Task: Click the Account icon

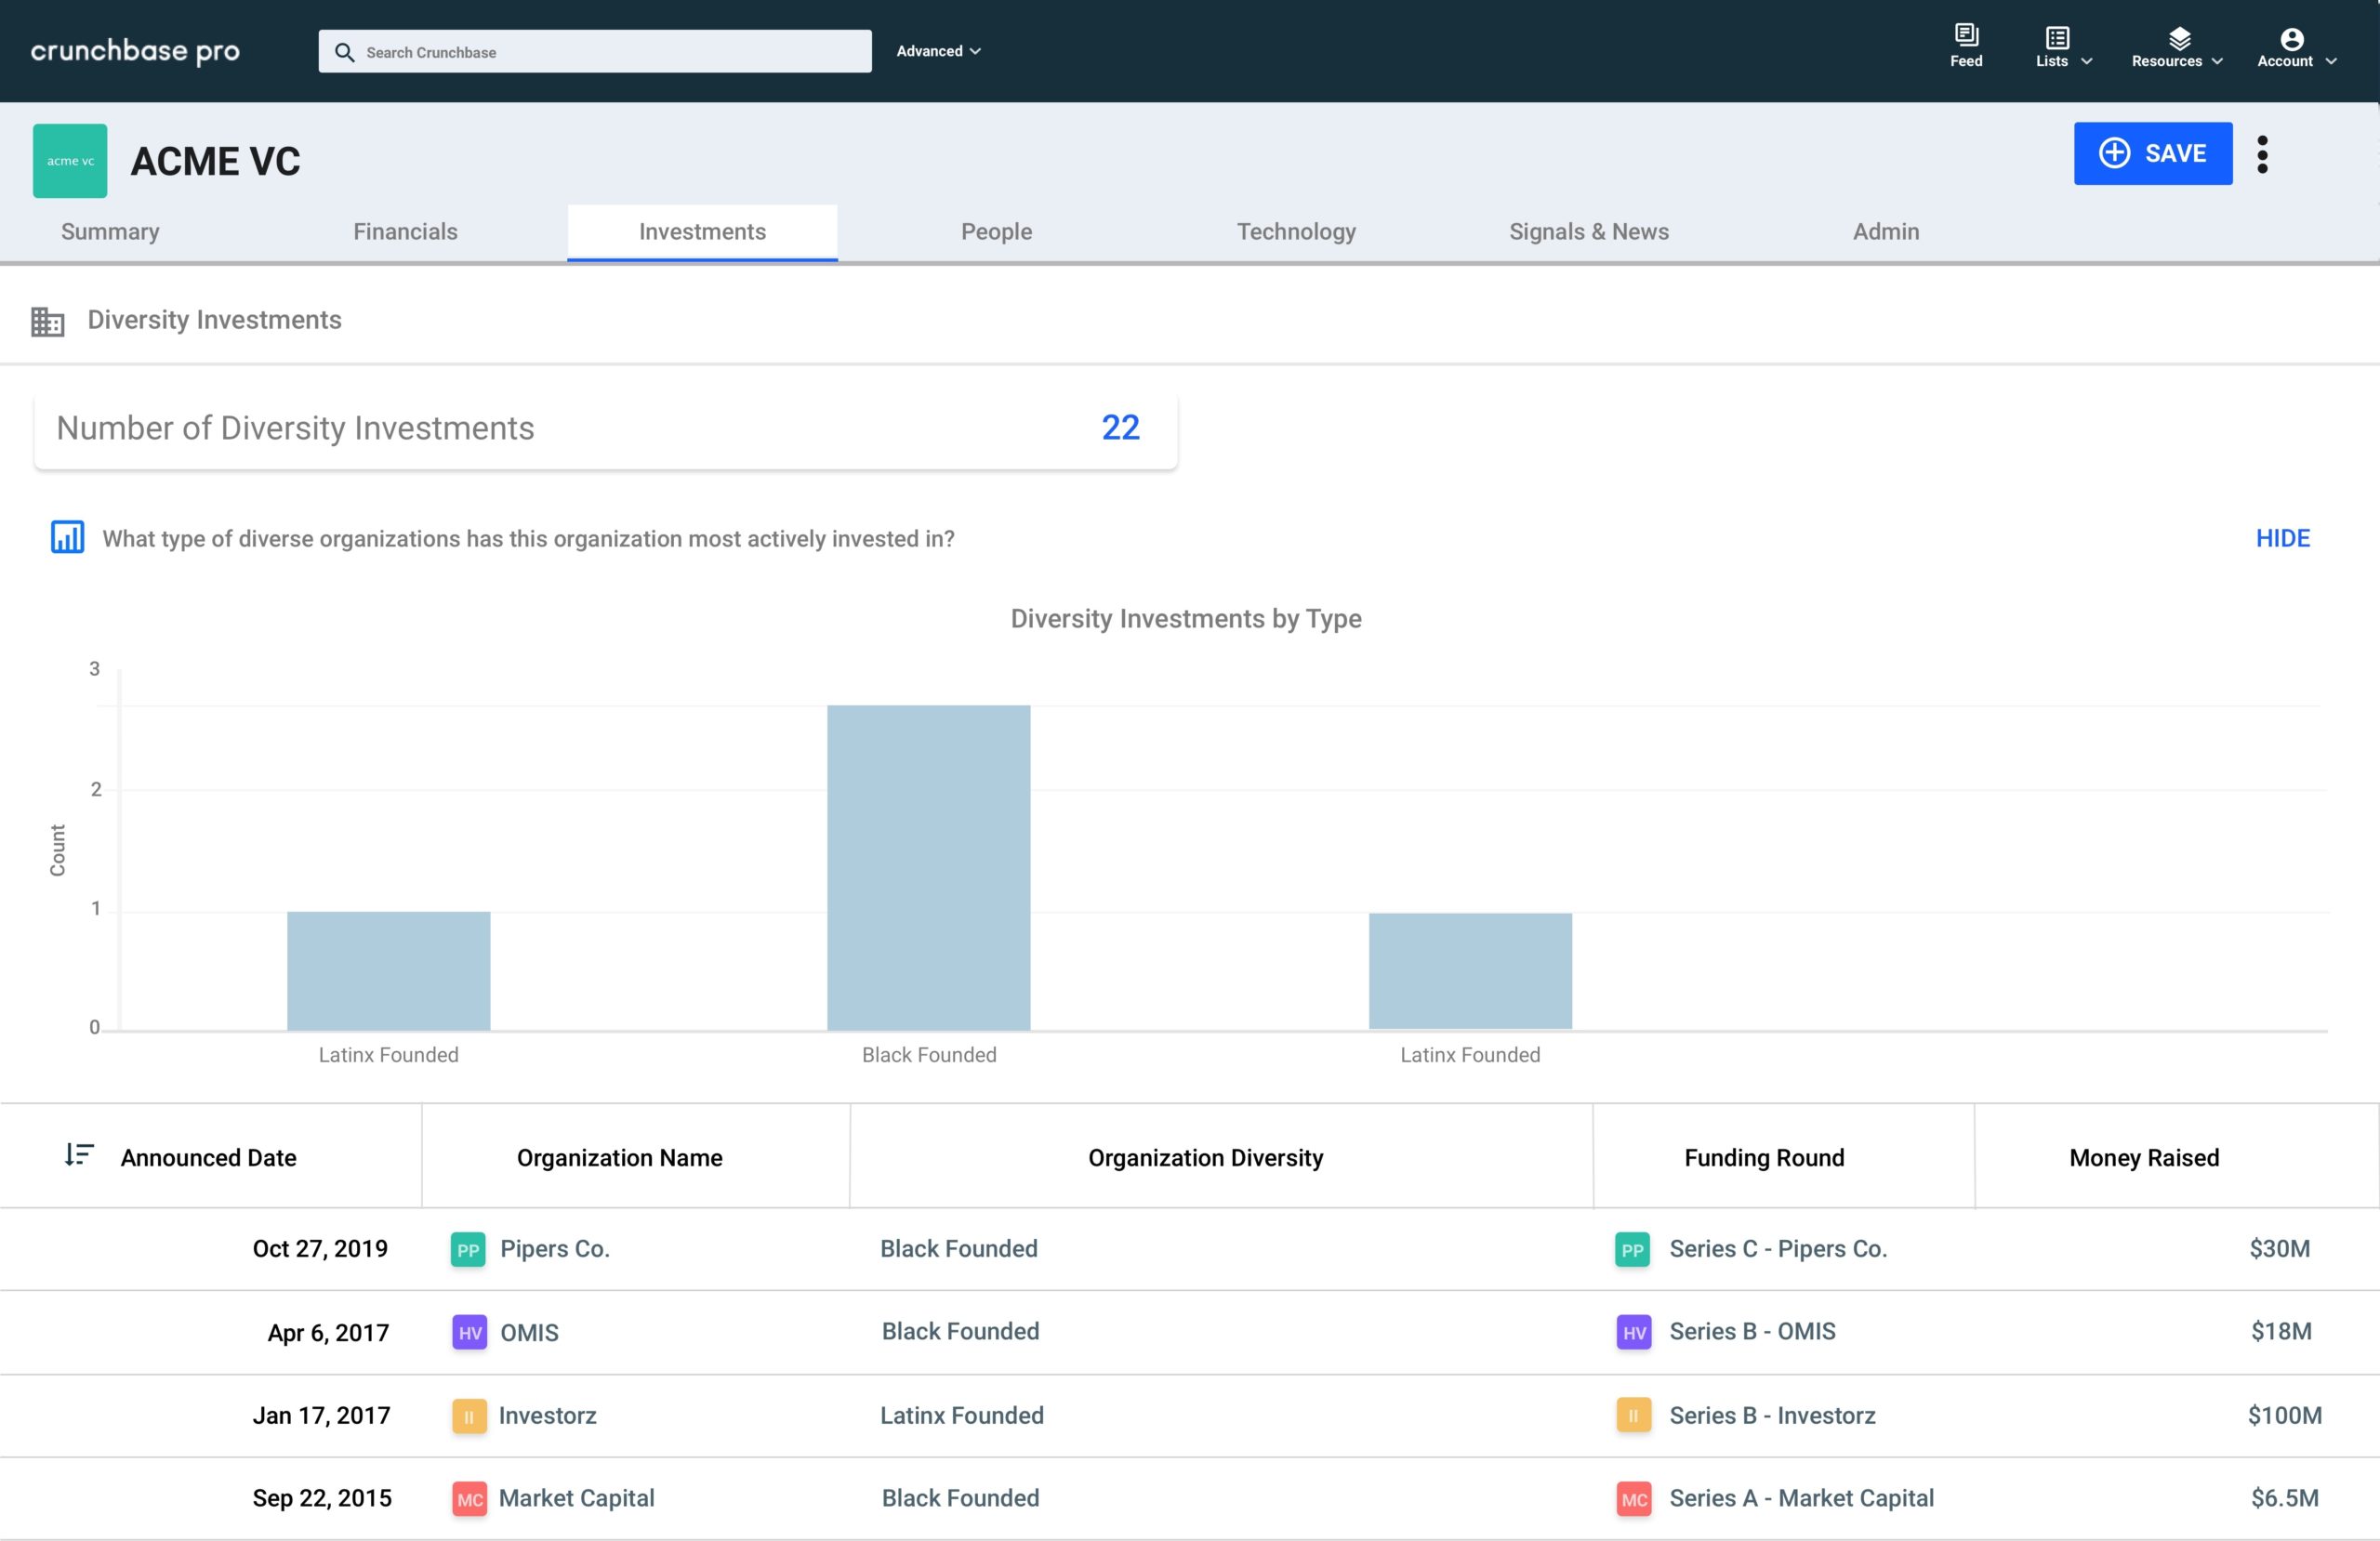Action: point(2290,38)
